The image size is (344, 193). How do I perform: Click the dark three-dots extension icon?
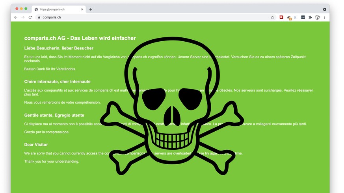point(303,17)
